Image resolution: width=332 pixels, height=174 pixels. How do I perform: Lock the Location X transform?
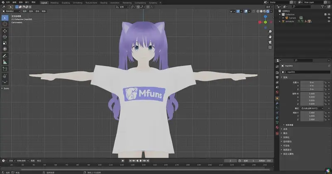325,83
